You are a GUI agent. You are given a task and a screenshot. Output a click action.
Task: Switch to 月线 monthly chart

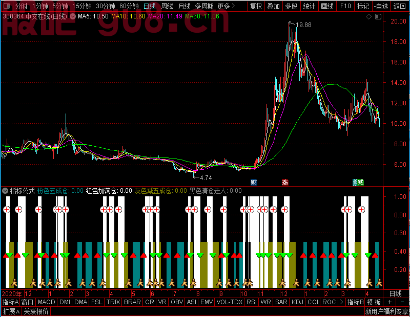(x=184, y=6)
